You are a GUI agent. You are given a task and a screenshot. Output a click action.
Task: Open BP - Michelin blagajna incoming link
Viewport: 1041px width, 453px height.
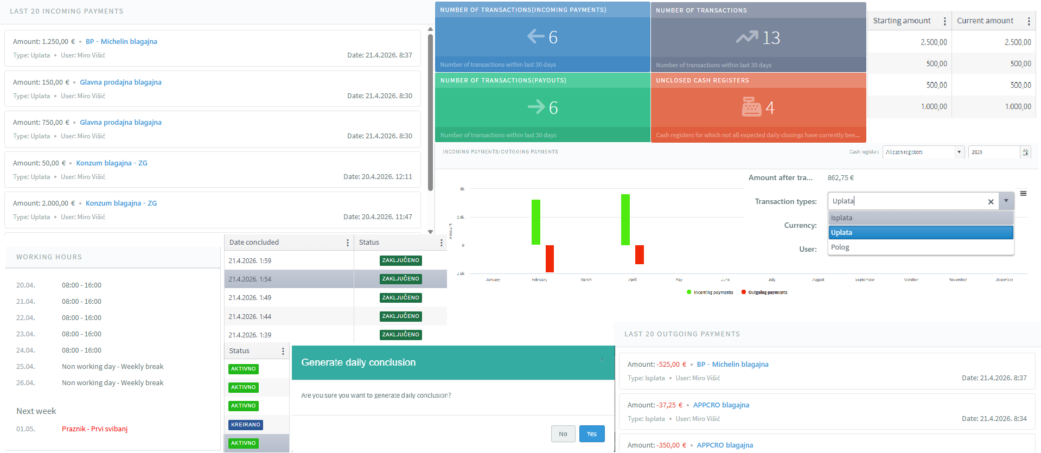coord(122,42)
